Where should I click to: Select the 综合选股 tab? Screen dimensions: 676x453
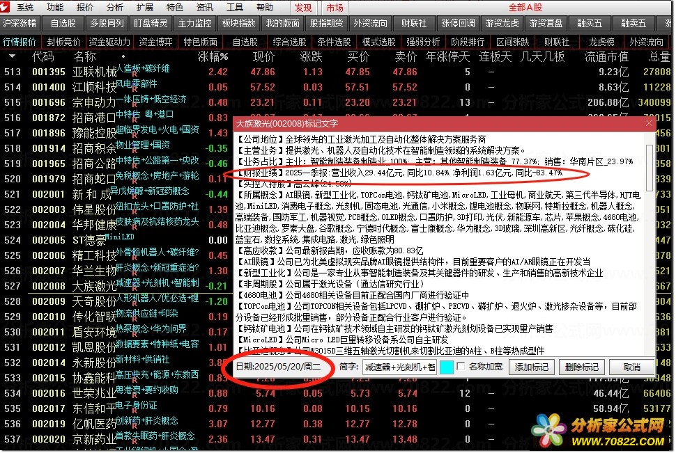290,42
